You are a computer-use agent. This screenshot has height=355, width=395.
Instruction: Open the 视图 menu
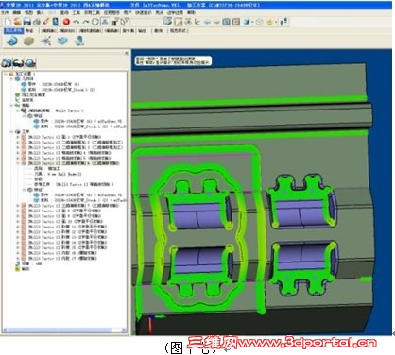tap(28, 12)
